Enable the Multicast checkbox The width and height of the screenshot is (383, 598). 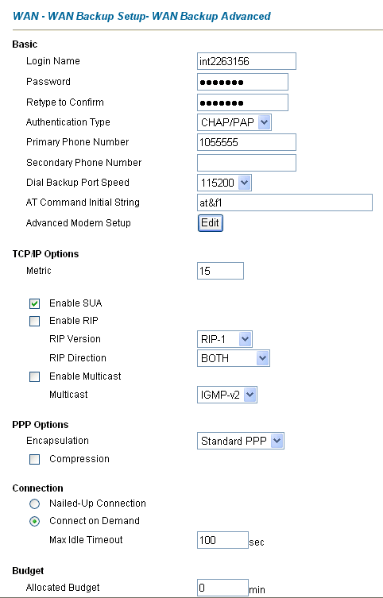tap(35, 376)
